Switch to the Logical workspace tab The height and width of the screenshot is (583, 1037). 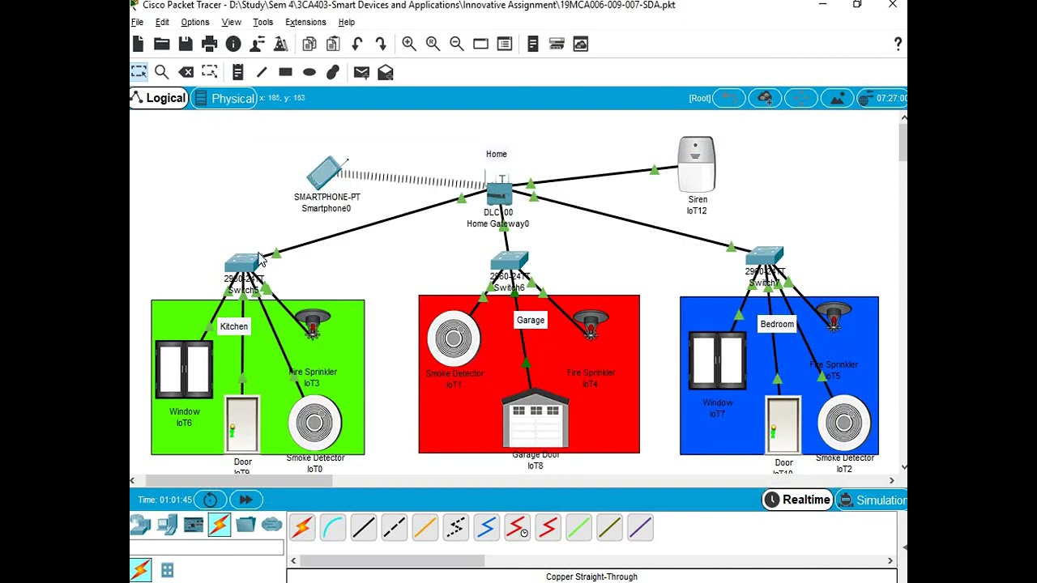click(160, 98)
